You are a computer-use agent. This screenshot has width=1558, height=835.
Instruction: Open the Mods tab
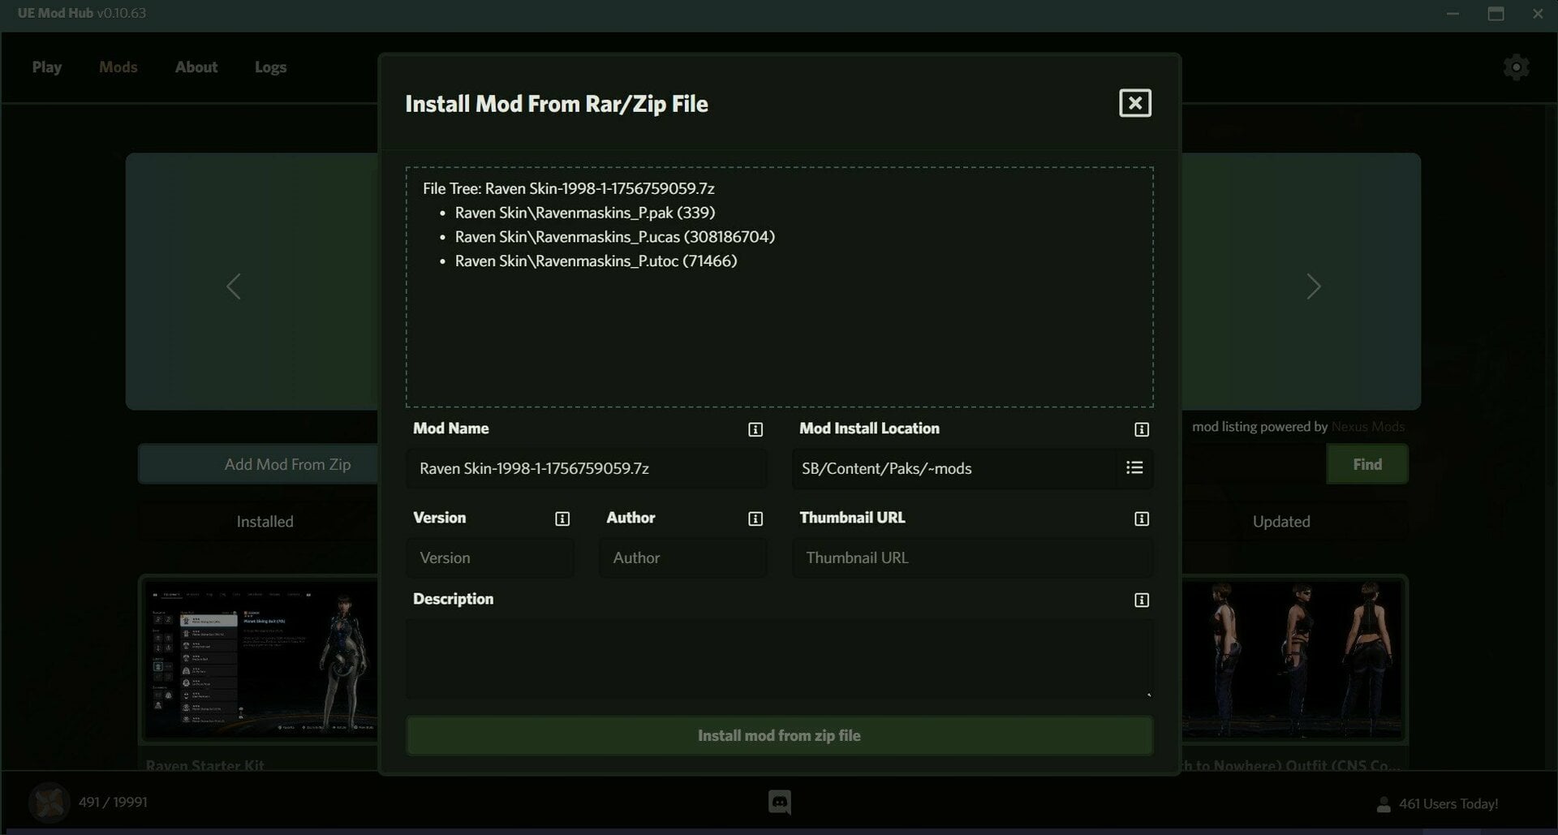coord(118,67)
